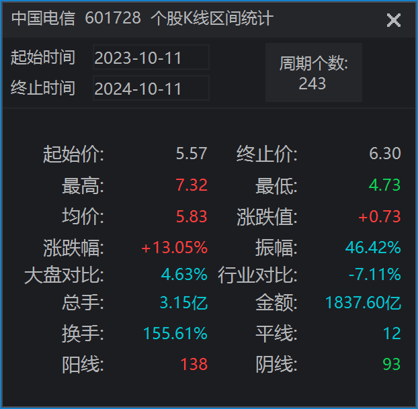Select the 振幅 value 46.42%
The height and width of the screenshot is (409, 418).
point(373,248)
